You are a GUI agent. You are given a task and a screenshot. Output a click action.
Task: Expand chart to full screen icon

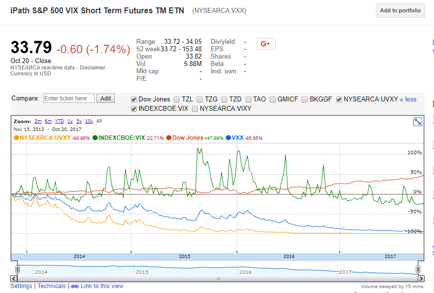418,122
